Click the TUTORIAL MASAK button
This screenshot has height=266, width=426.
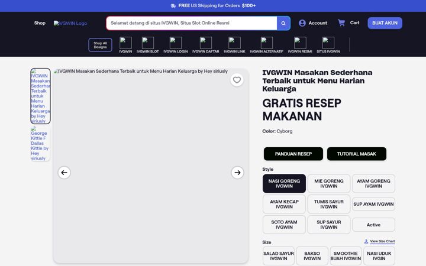357,154
